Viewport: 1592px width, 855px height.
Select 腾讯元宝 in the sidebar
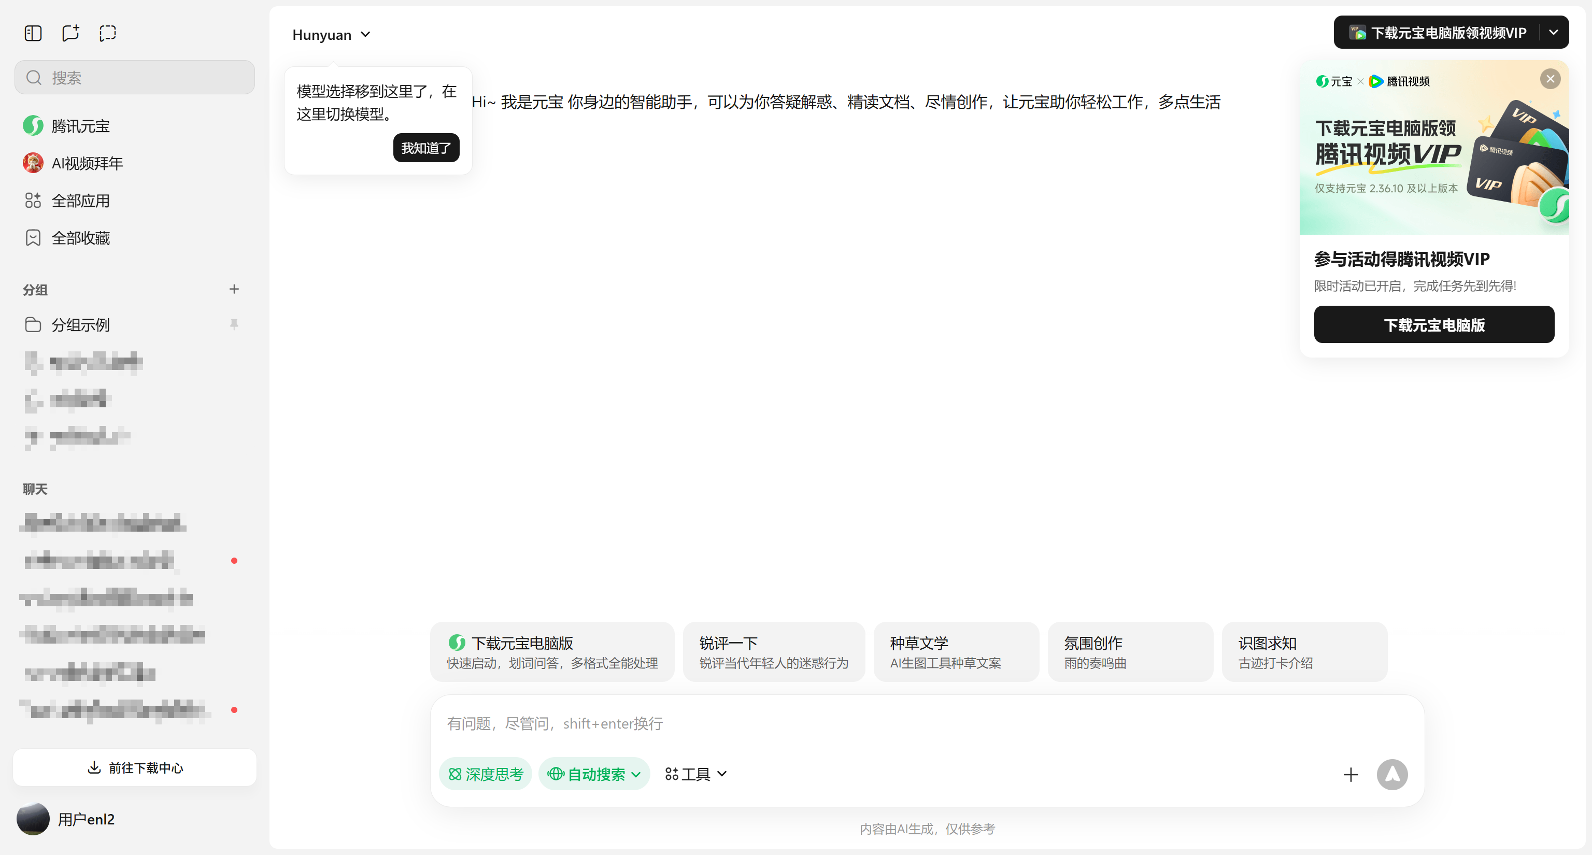(x=80, y=125)
